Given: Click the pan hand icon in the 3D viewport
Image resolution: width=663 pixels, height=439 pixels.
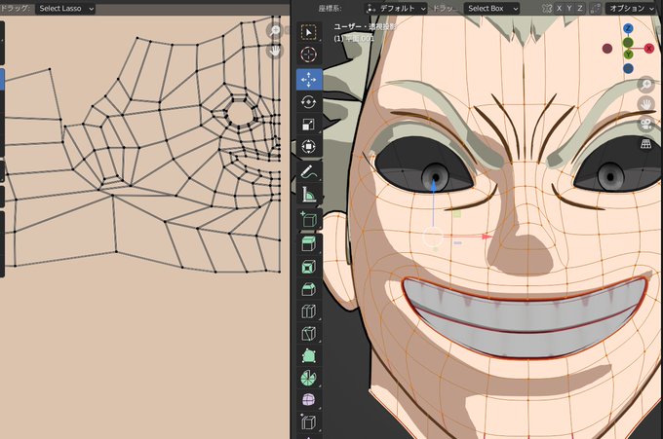Looking at the screenshot, I should pyautogui.click(x=646, y=104).
